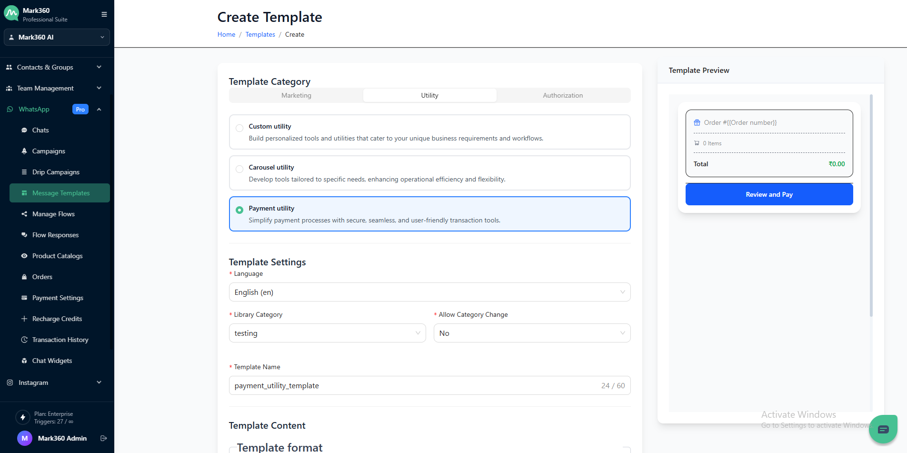
Task: Switch to the Marketing category tab
Action: pyautogui.click(x=296, y=95)
